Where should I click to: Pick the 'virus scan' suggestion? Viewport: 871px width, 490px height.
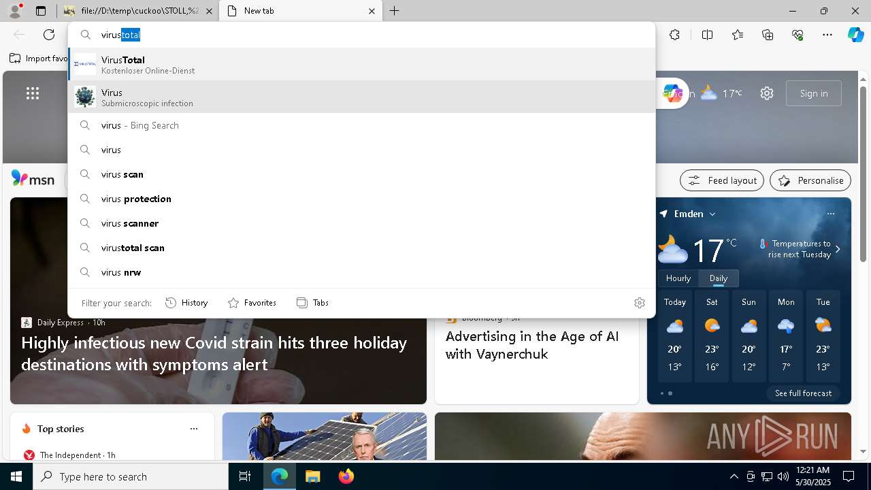coord(361,174)
